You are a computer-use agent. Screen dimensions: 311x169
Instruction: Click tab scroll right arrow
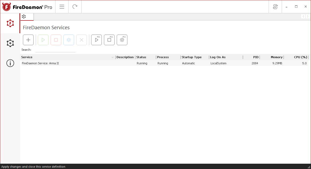308,16
